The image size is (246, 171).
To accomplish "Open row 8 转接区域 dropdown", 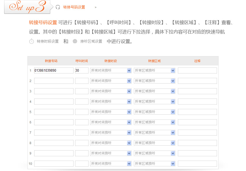I will (x=155, y=143).
